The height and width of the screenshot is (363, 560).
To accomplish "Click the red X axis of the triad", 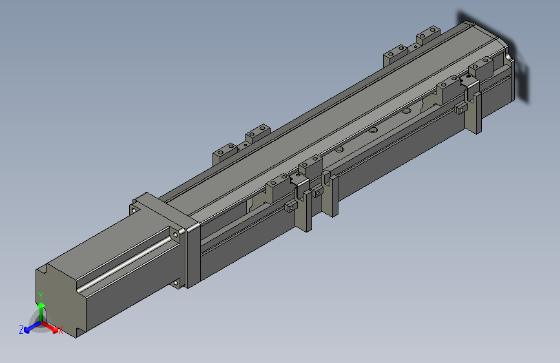I will pyautogui.click(x=51, y=327).
